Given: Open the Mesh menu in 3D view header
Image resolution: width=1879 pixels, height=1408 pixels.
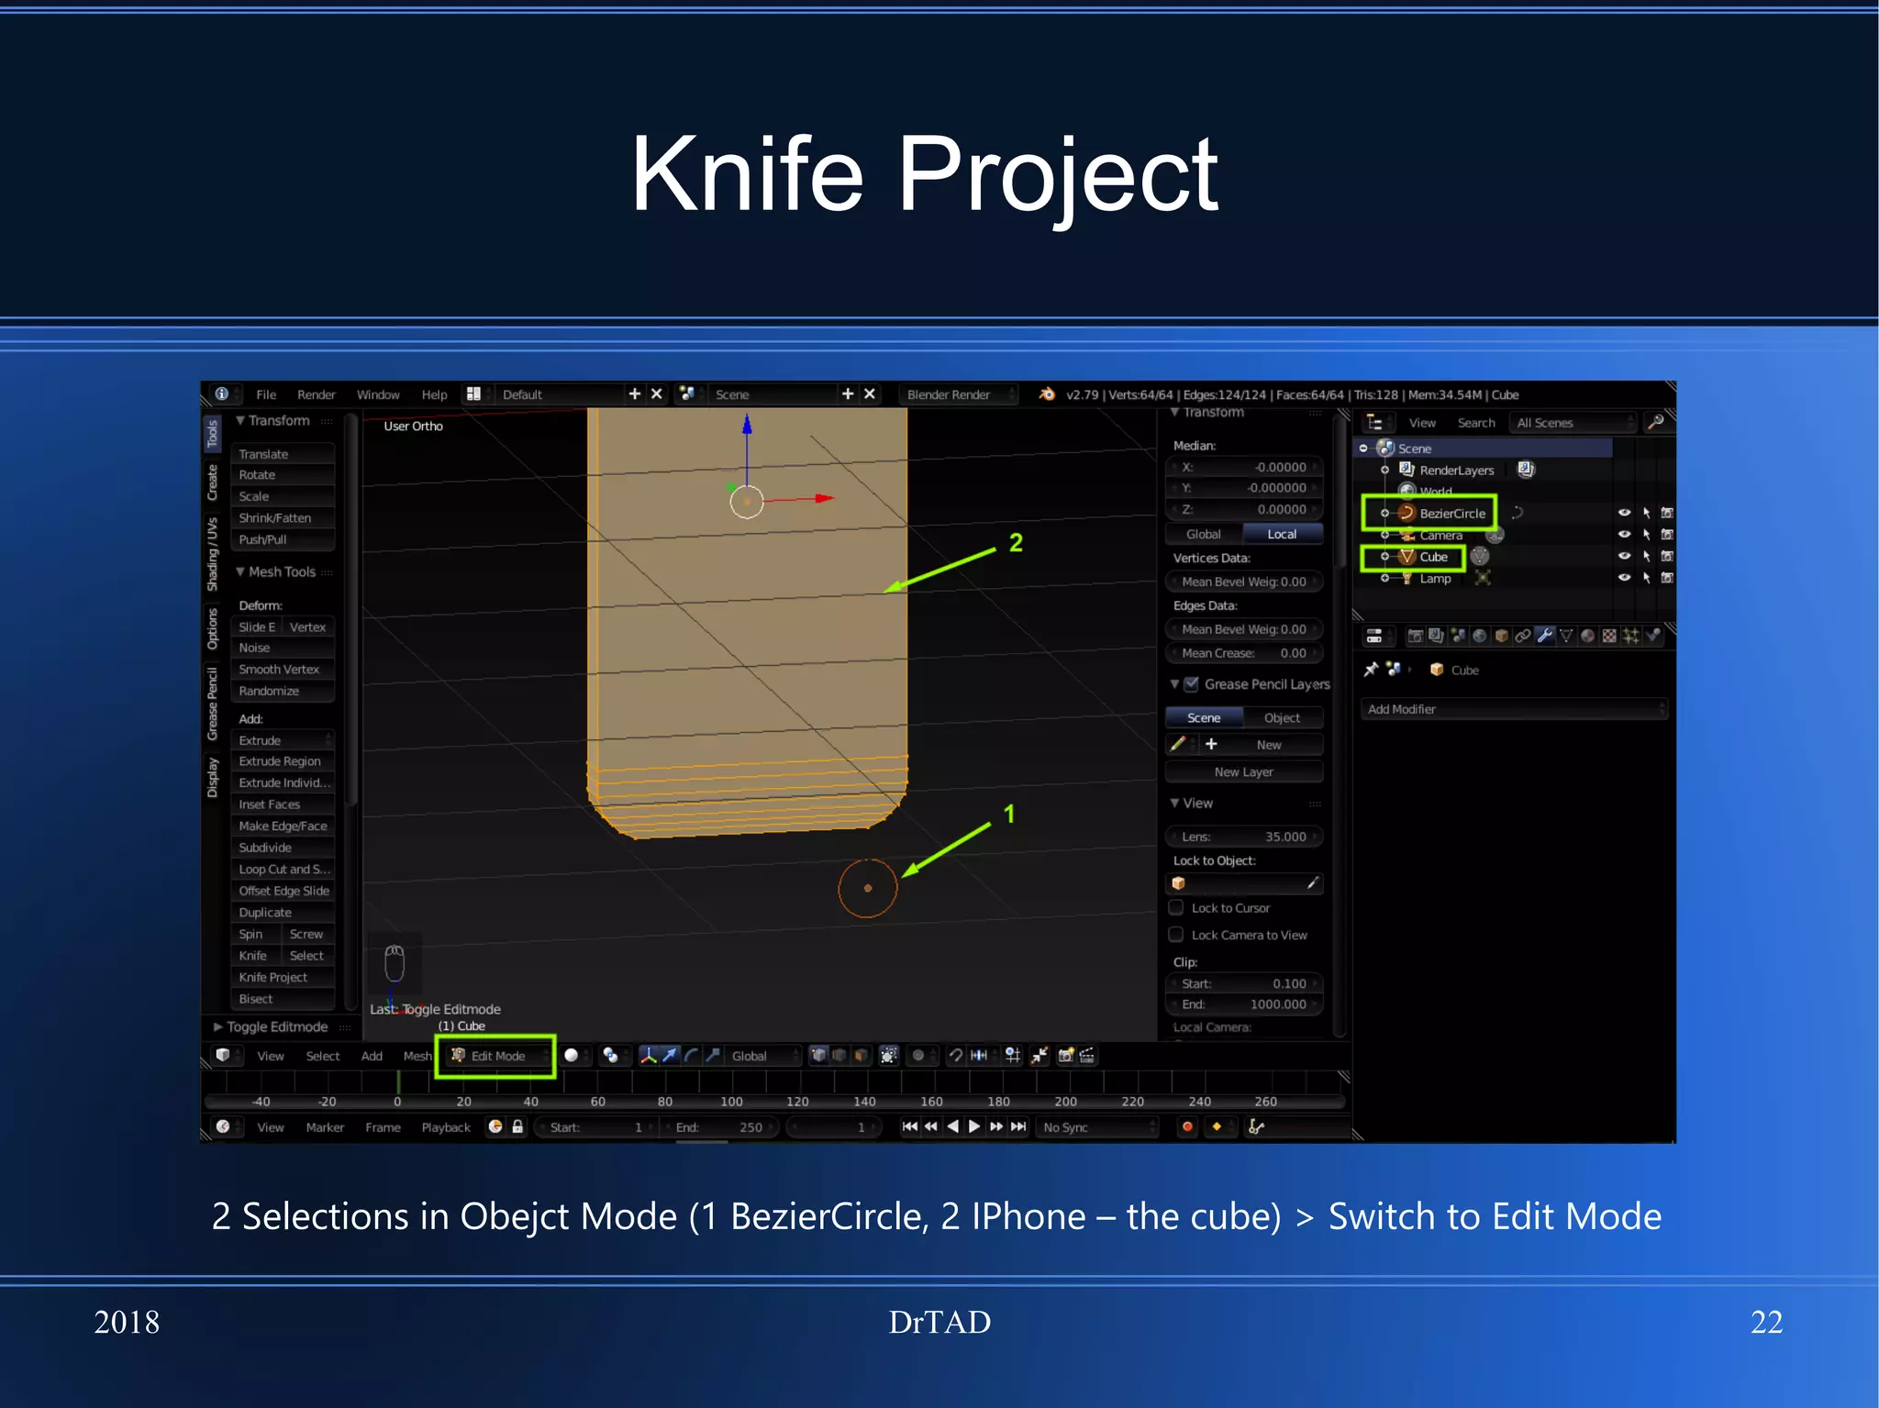Looking at the screenshot, I should click(x=417, y=1056).
